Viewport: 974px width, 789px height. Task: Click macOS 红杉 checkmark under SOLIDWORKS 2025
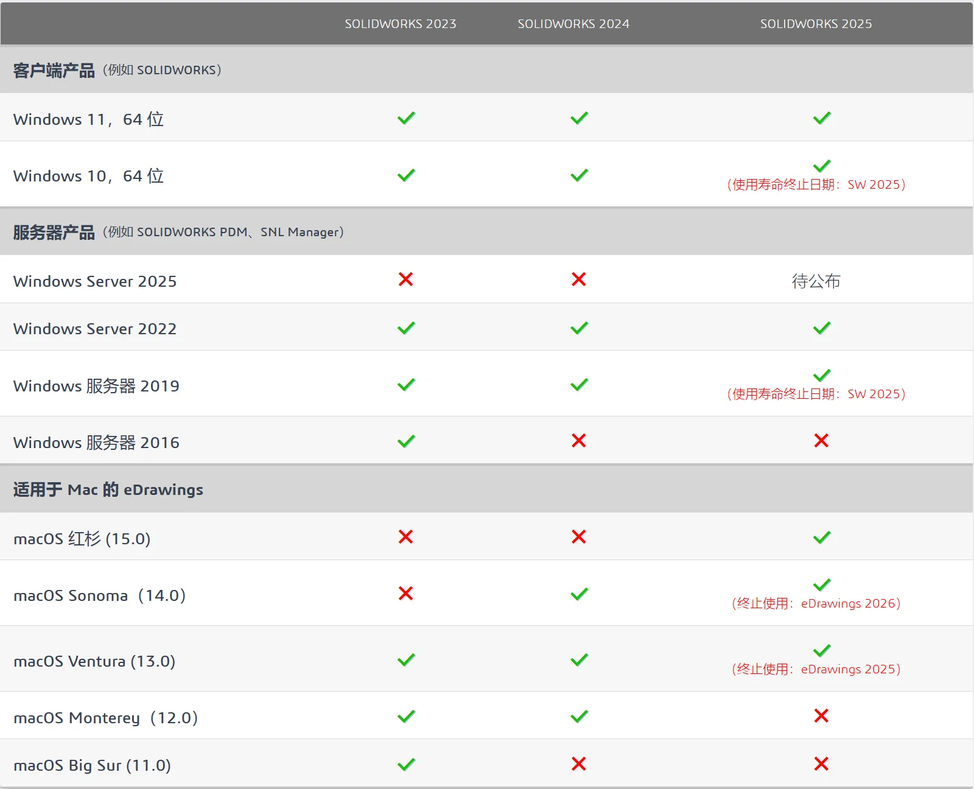pyautogui.click(x=822, y=538)
